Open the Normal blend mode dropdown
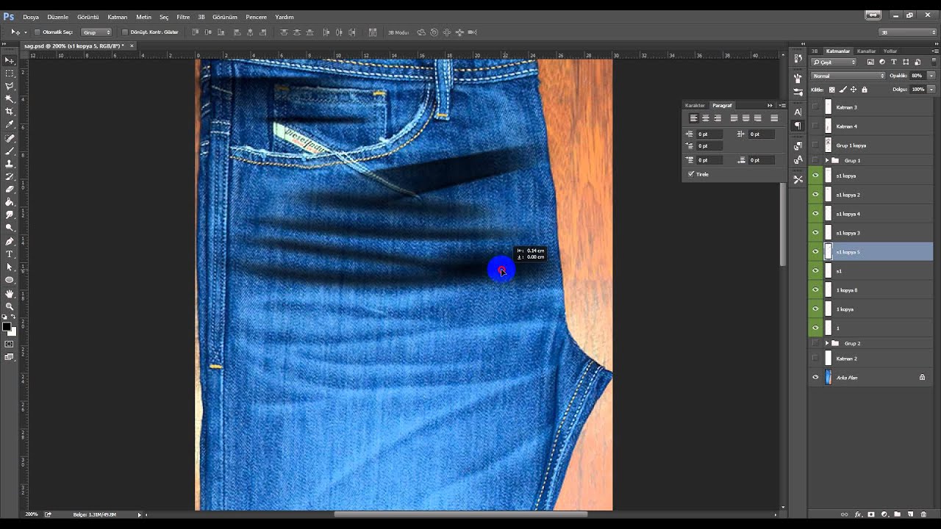This screenshot has width=941, height=529. tap(848, 76)
